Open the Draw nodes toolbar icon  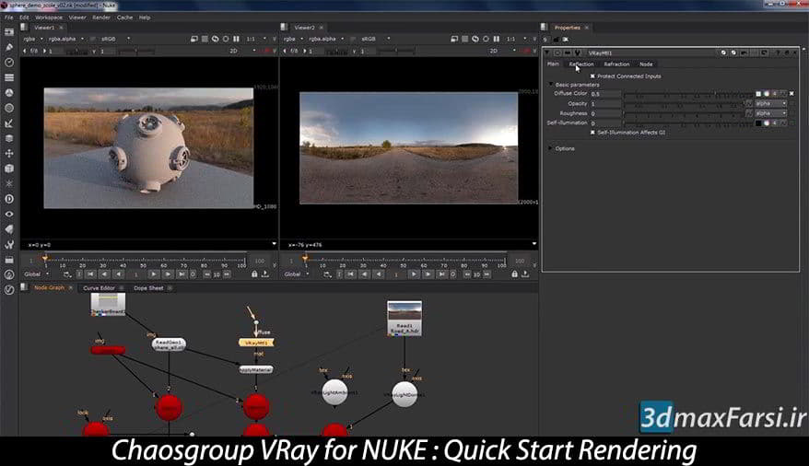point(9,47)
